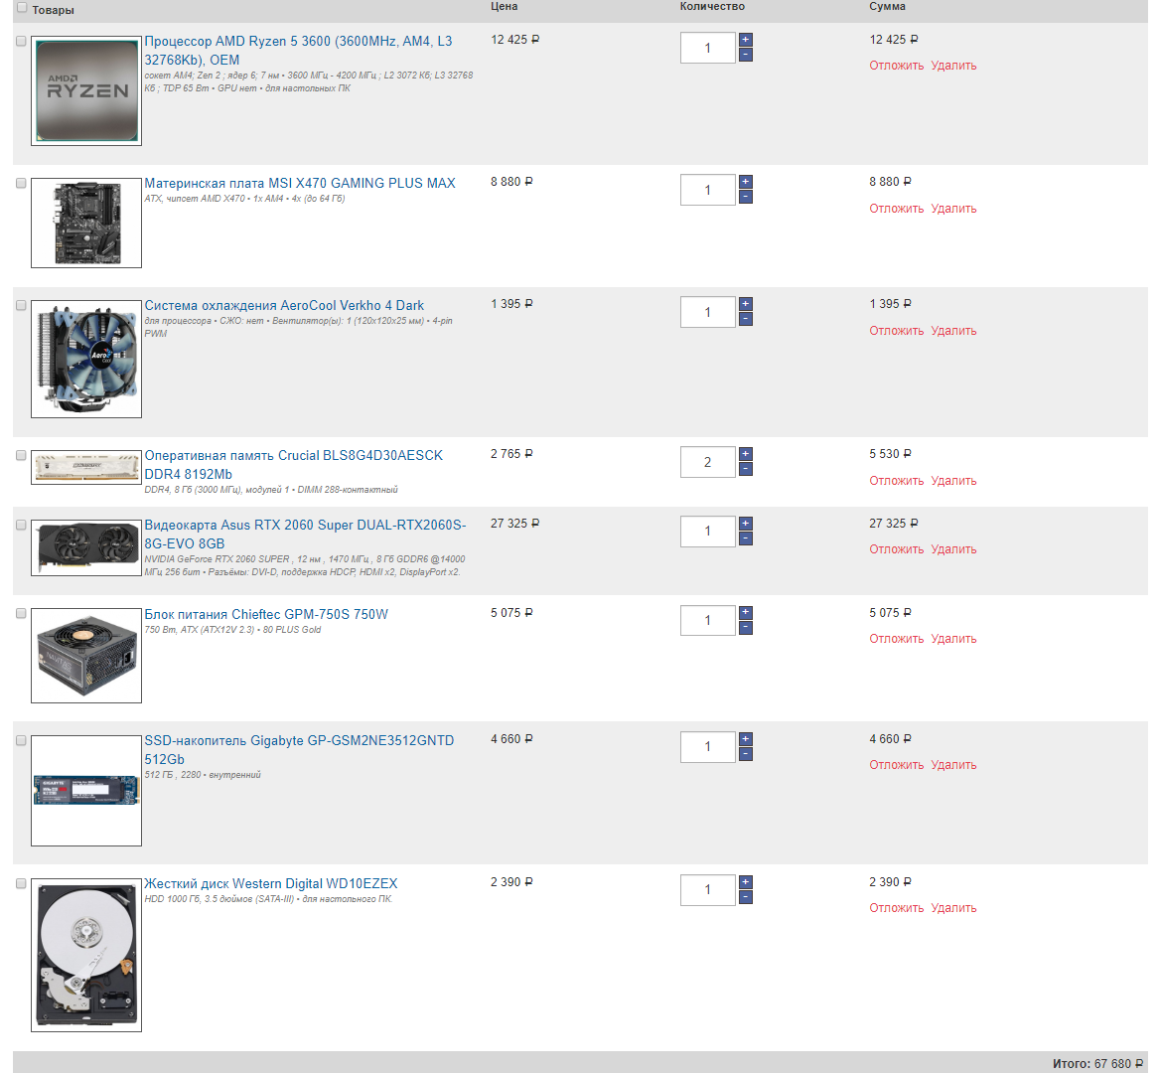Viewport: 1160px width, 1073px height.
Task: Click Отложить for the Gigabyte SSD
Action: point(897,765)
